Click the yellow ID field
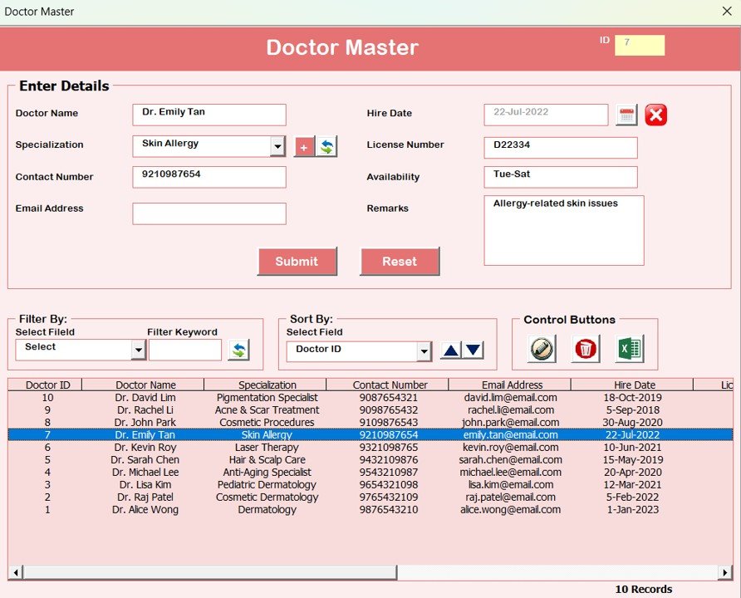 [x=640, y=45]
